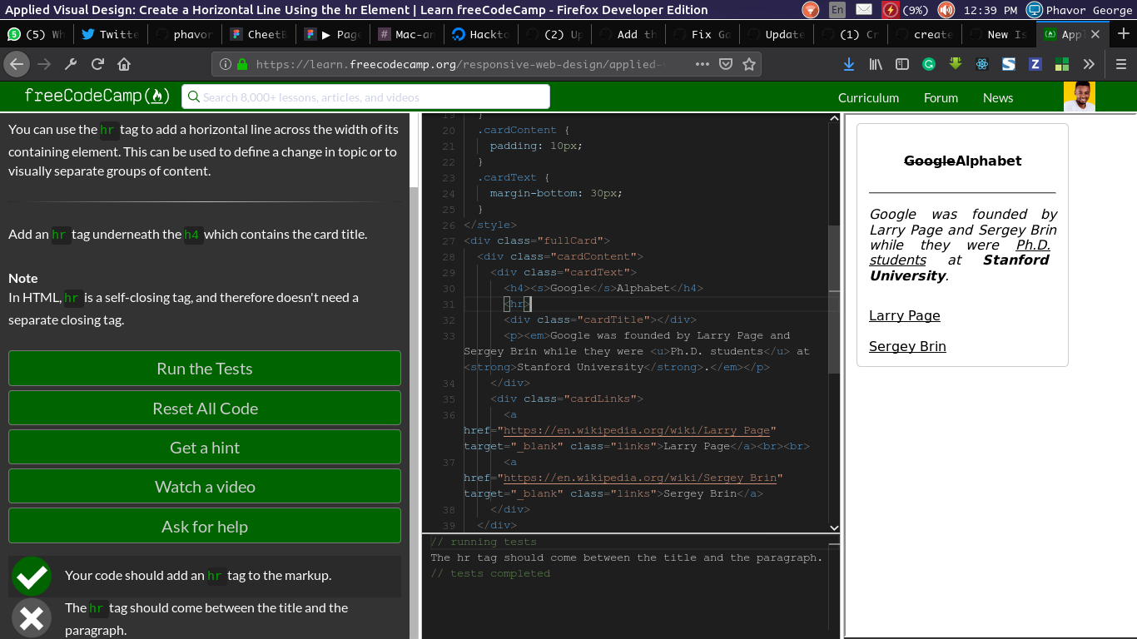Screen dimensions: 1137x639
Task: Switch to the Twitter browser tab
Action: (110, 34)
